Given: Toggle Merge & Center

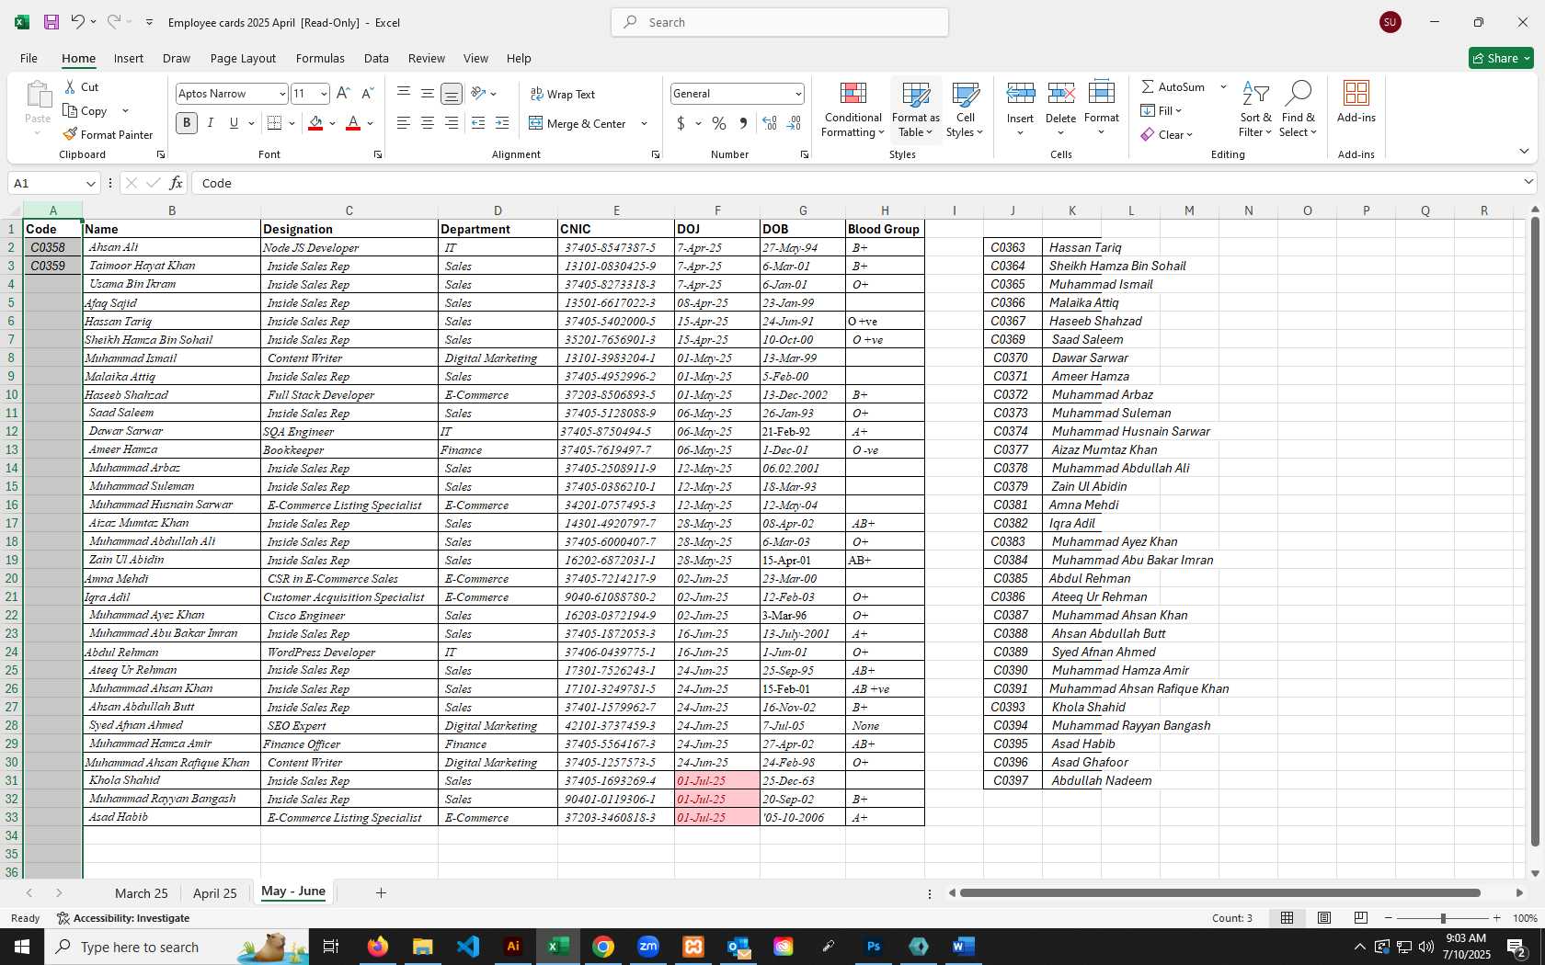Looking at the screenshot, I should [x=578, y=123].
